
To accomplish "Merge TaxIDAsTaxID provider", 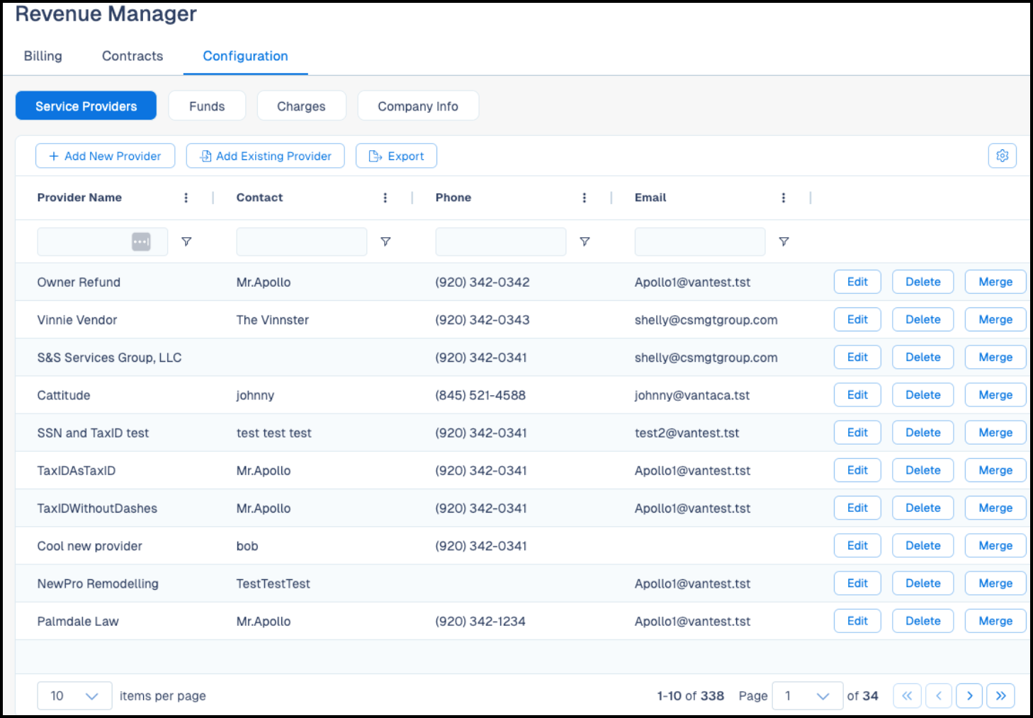I will [995, 470].
